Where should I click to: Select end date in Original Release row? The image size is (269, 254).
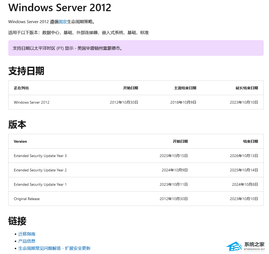[x=244, y=199]
